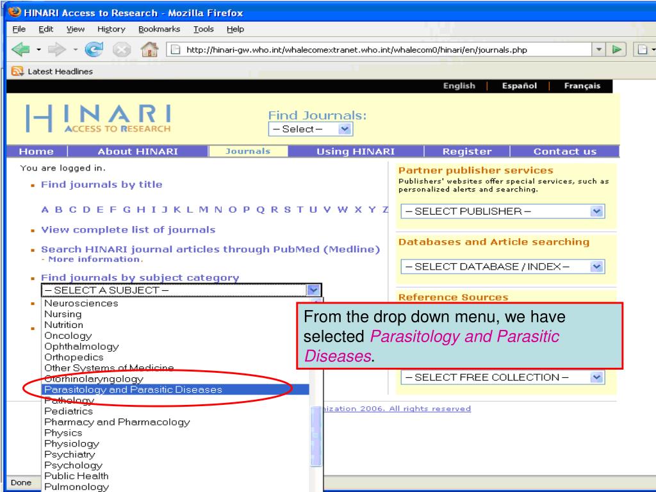
Task: Choose Pharmacy and Pharmacology option
Action: click(x=176, y=422)
